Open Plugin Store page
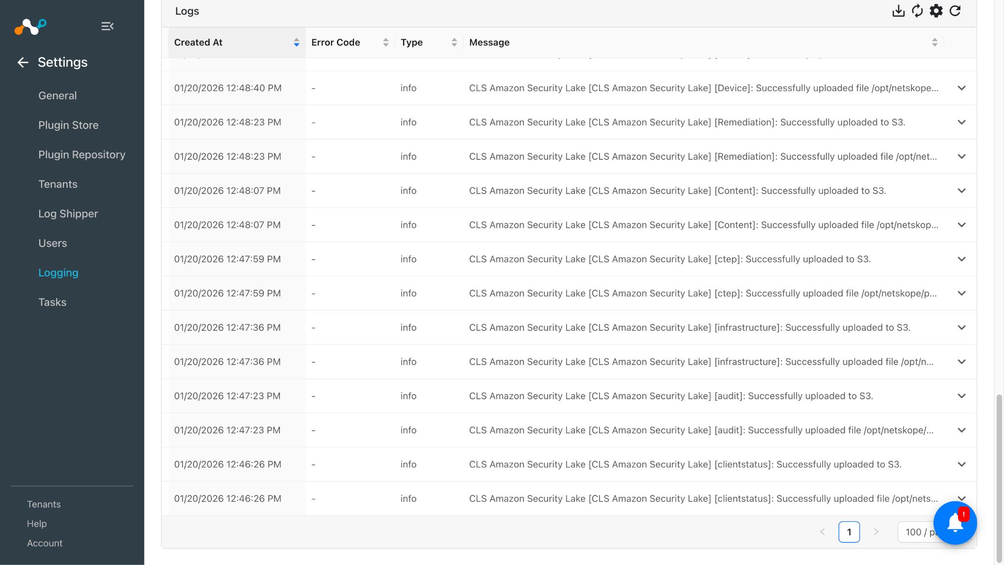 68,125
